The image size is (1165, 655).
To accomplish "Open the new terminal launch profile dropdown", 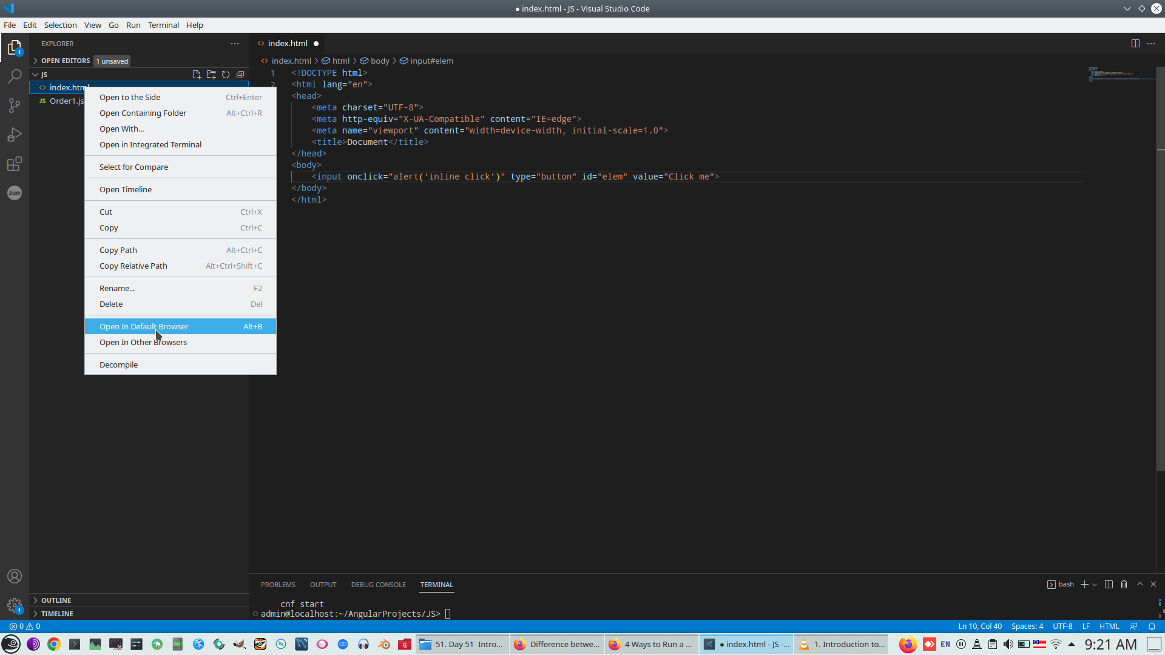I will 1095,585.
